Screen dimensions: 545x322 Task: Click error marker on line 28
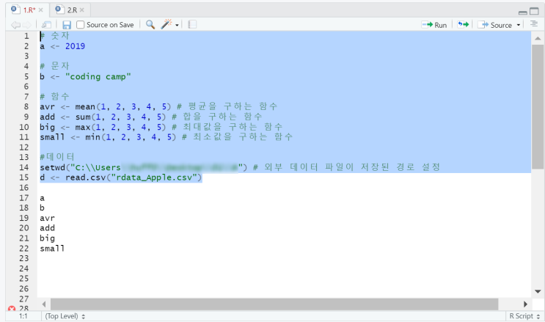point(12,309)
